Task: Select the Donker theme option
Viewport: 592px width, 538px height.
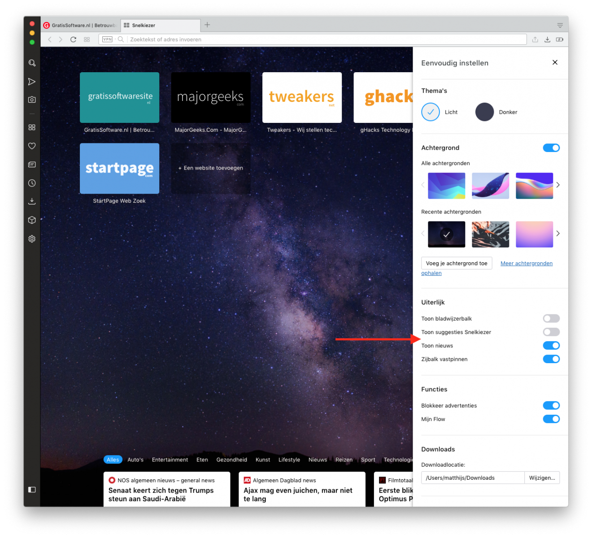Action: tap(485, 112)
